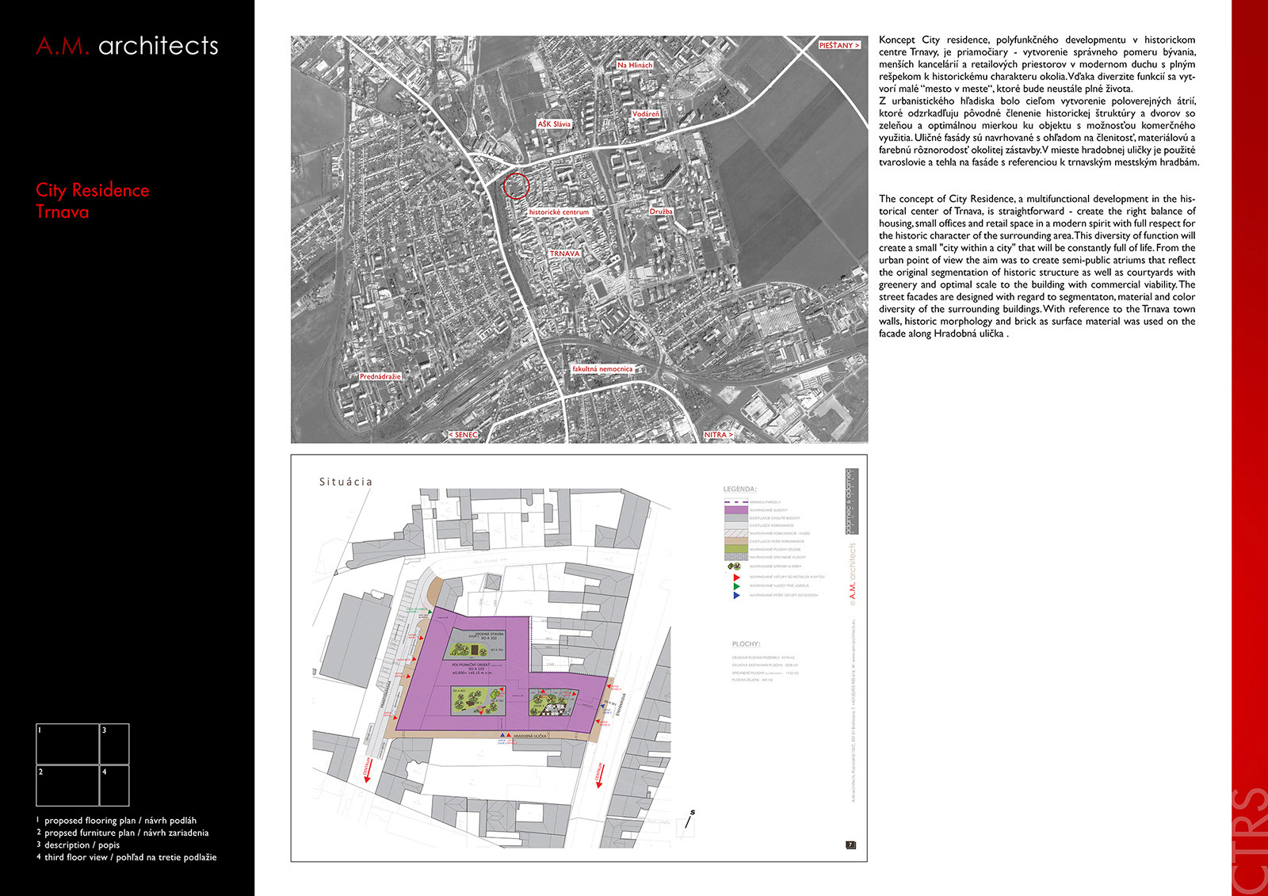
Task: Click the PLOCHY heading
Action: tap(746, 644)
